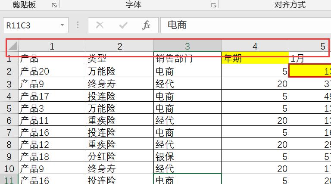Open the Font group dialog launcher
Viewport: 331px width, 184px height.
coord(214,5)
